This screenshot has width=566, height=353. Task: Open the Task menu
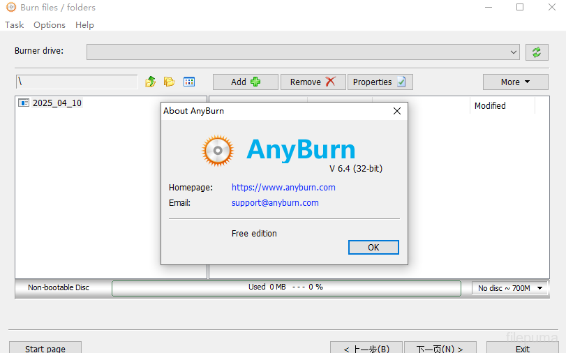[x=15, y=25]
